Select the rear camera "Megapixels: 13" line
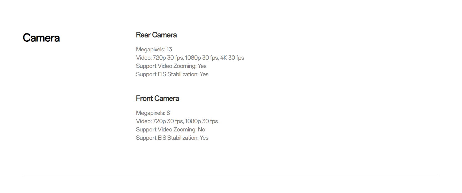This screenshot has width=462, height=193. (154, 49)
